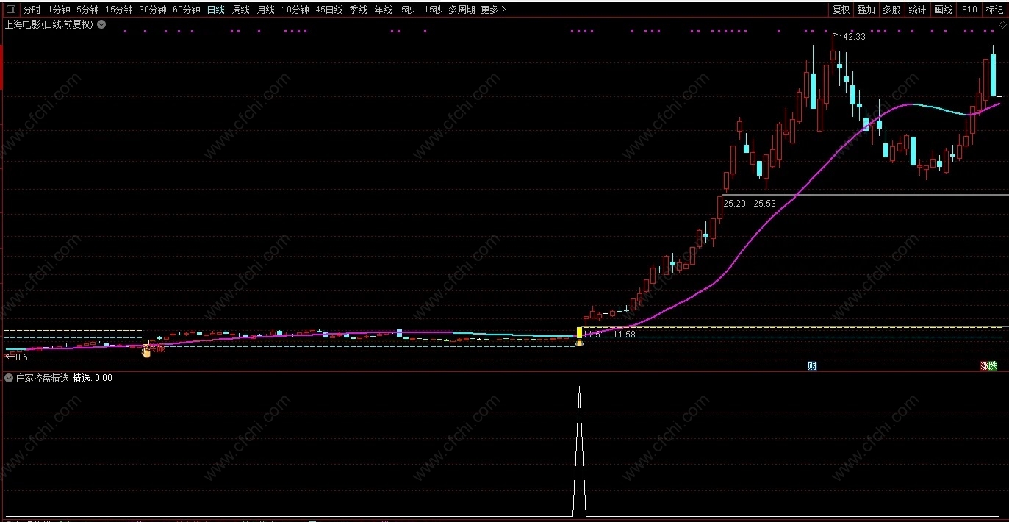Select the 15分钟 period

pos(118,10)
